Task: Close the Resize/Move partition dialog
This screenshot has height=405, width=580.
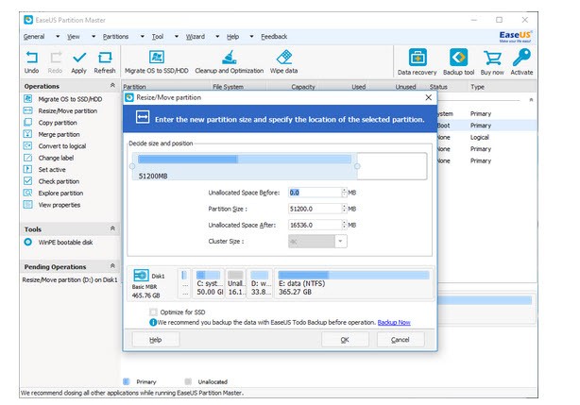Action: click(428, 97)
